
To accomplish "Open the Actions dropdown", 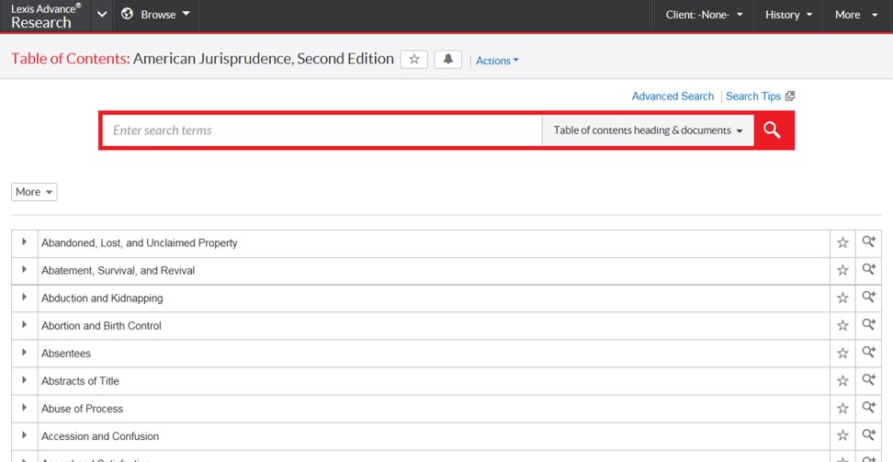I will click(497, 61).
